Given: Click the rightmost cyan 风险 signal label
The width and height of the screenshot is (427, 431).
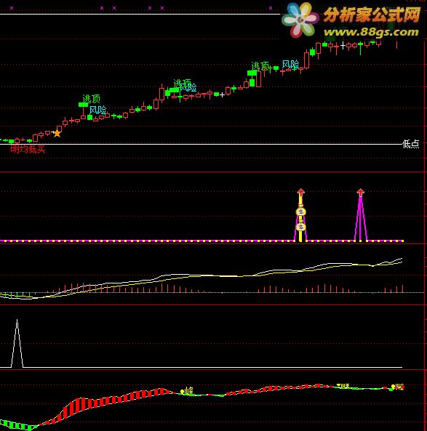Looking at the screenshot, I should point(290,65).
